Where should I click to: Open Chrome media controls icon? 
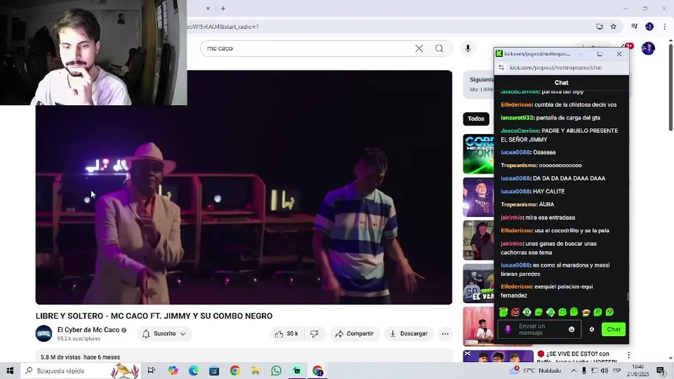pyautogui.click(x=635, y=26)
